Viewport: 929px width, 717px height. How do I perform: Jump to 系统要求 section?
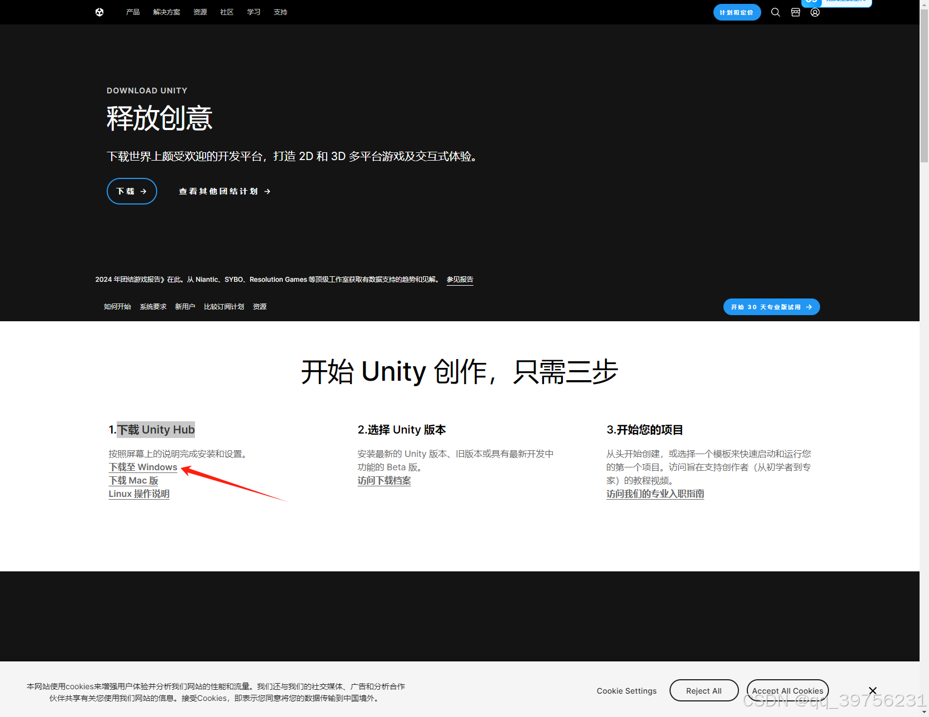pos(153,307)
